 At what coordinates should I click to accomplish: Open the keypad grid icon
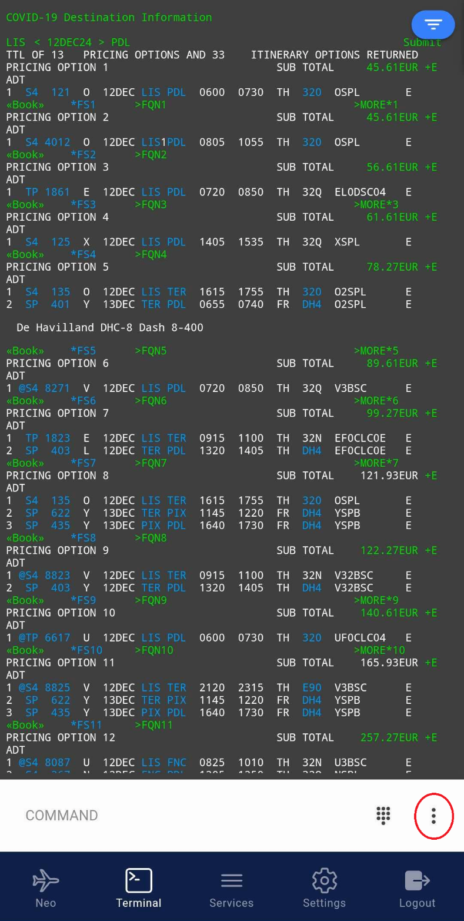(x=383, y=816)
